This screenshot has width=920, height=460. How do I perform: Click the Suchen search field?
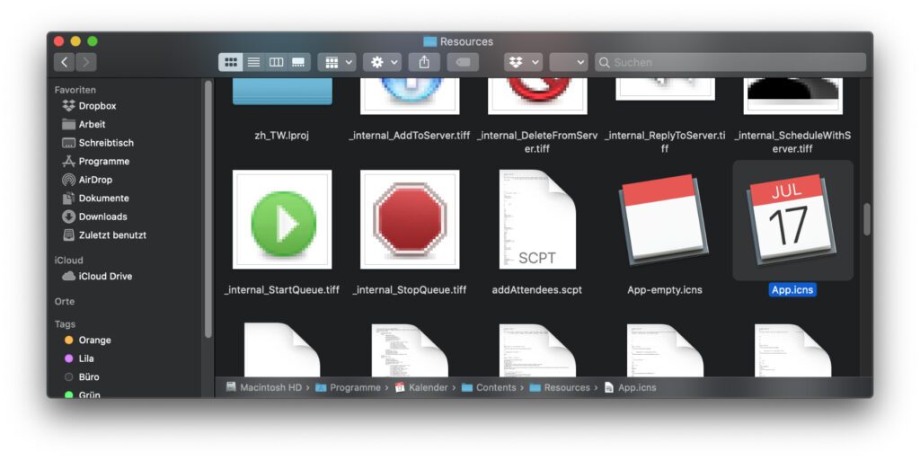730,62
